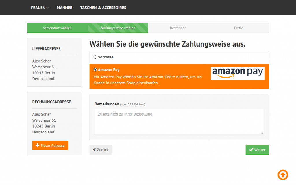Screen dimensions: 296x185
Task: Open the MÄNNER navigation menu item
Action: tap(64, 8)
